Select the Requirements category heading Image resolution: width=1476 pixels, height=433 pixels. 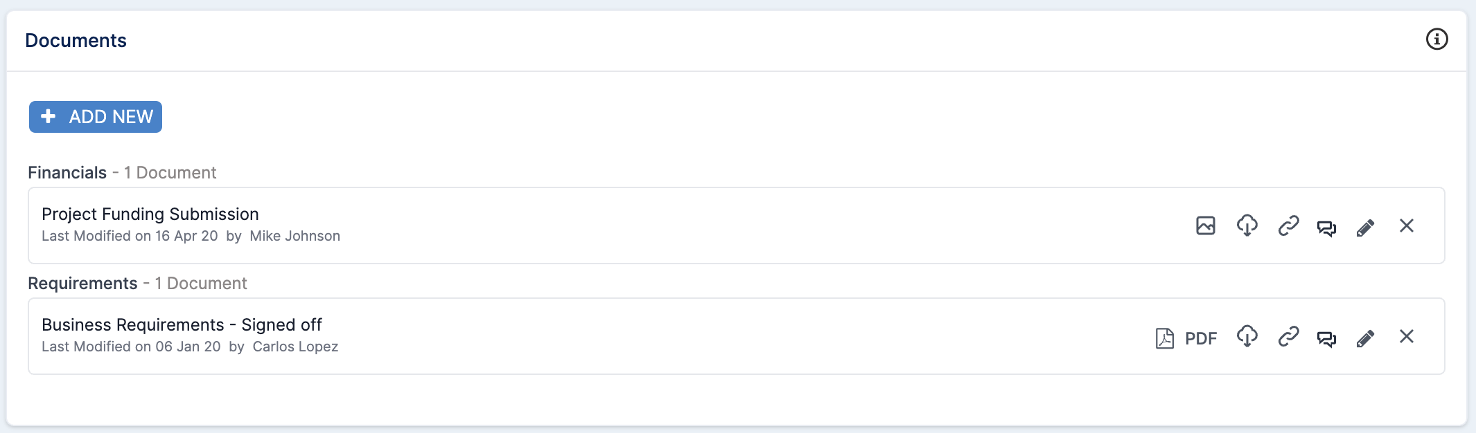(x=82, y=284)
